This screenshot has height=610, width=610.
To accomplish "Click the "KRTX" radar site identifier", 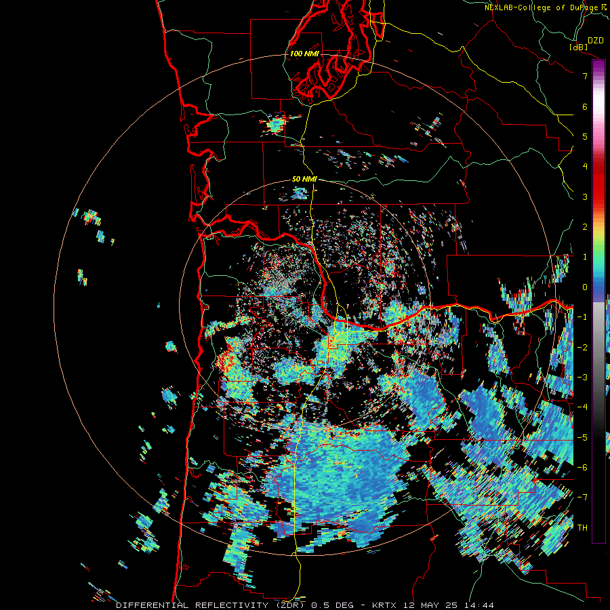I will point(384,605).
